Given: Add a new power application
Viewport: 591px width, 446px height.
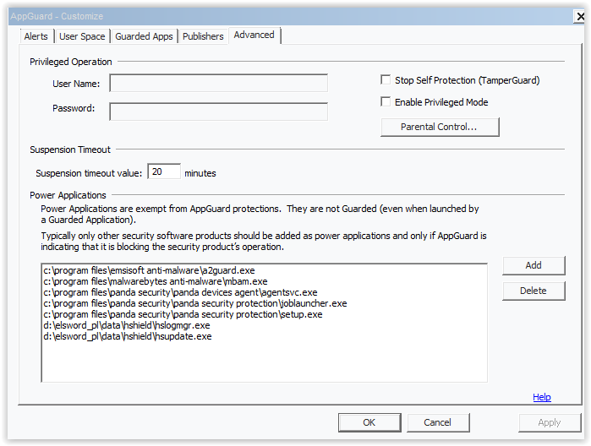Looking at the screenshot, I should click(534, 265).
